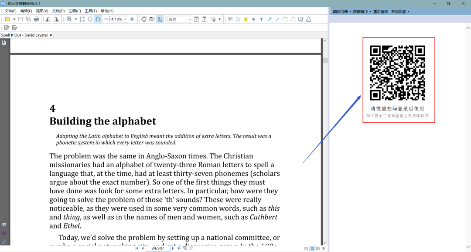Switch to Spell It Out document tab
This screenshot has width=471, height=252.
coord(24,35)
